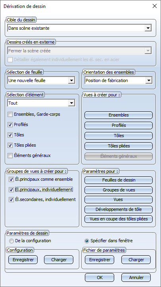
Task: Open Développements de tôle parameters
Action: click(x=119, y=209)
